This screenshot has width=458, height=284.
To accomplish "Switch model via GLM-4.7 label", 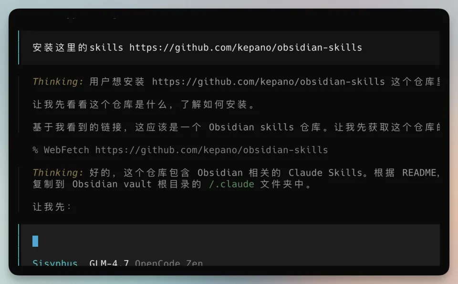I will pos(109,263).
